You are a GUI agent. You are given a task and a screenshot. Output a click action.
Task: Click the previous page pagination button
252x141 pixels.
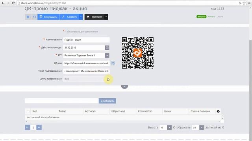[x=28, y=127]
